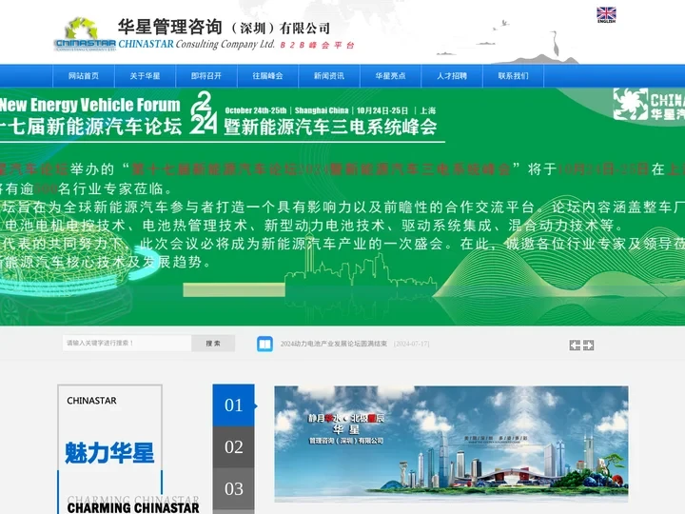Click the 魅力华星 heading panel
Viewport: 685px width, 514px height.
109,453
